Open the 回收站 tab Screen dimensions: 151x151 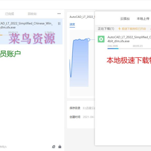[32, 14]
